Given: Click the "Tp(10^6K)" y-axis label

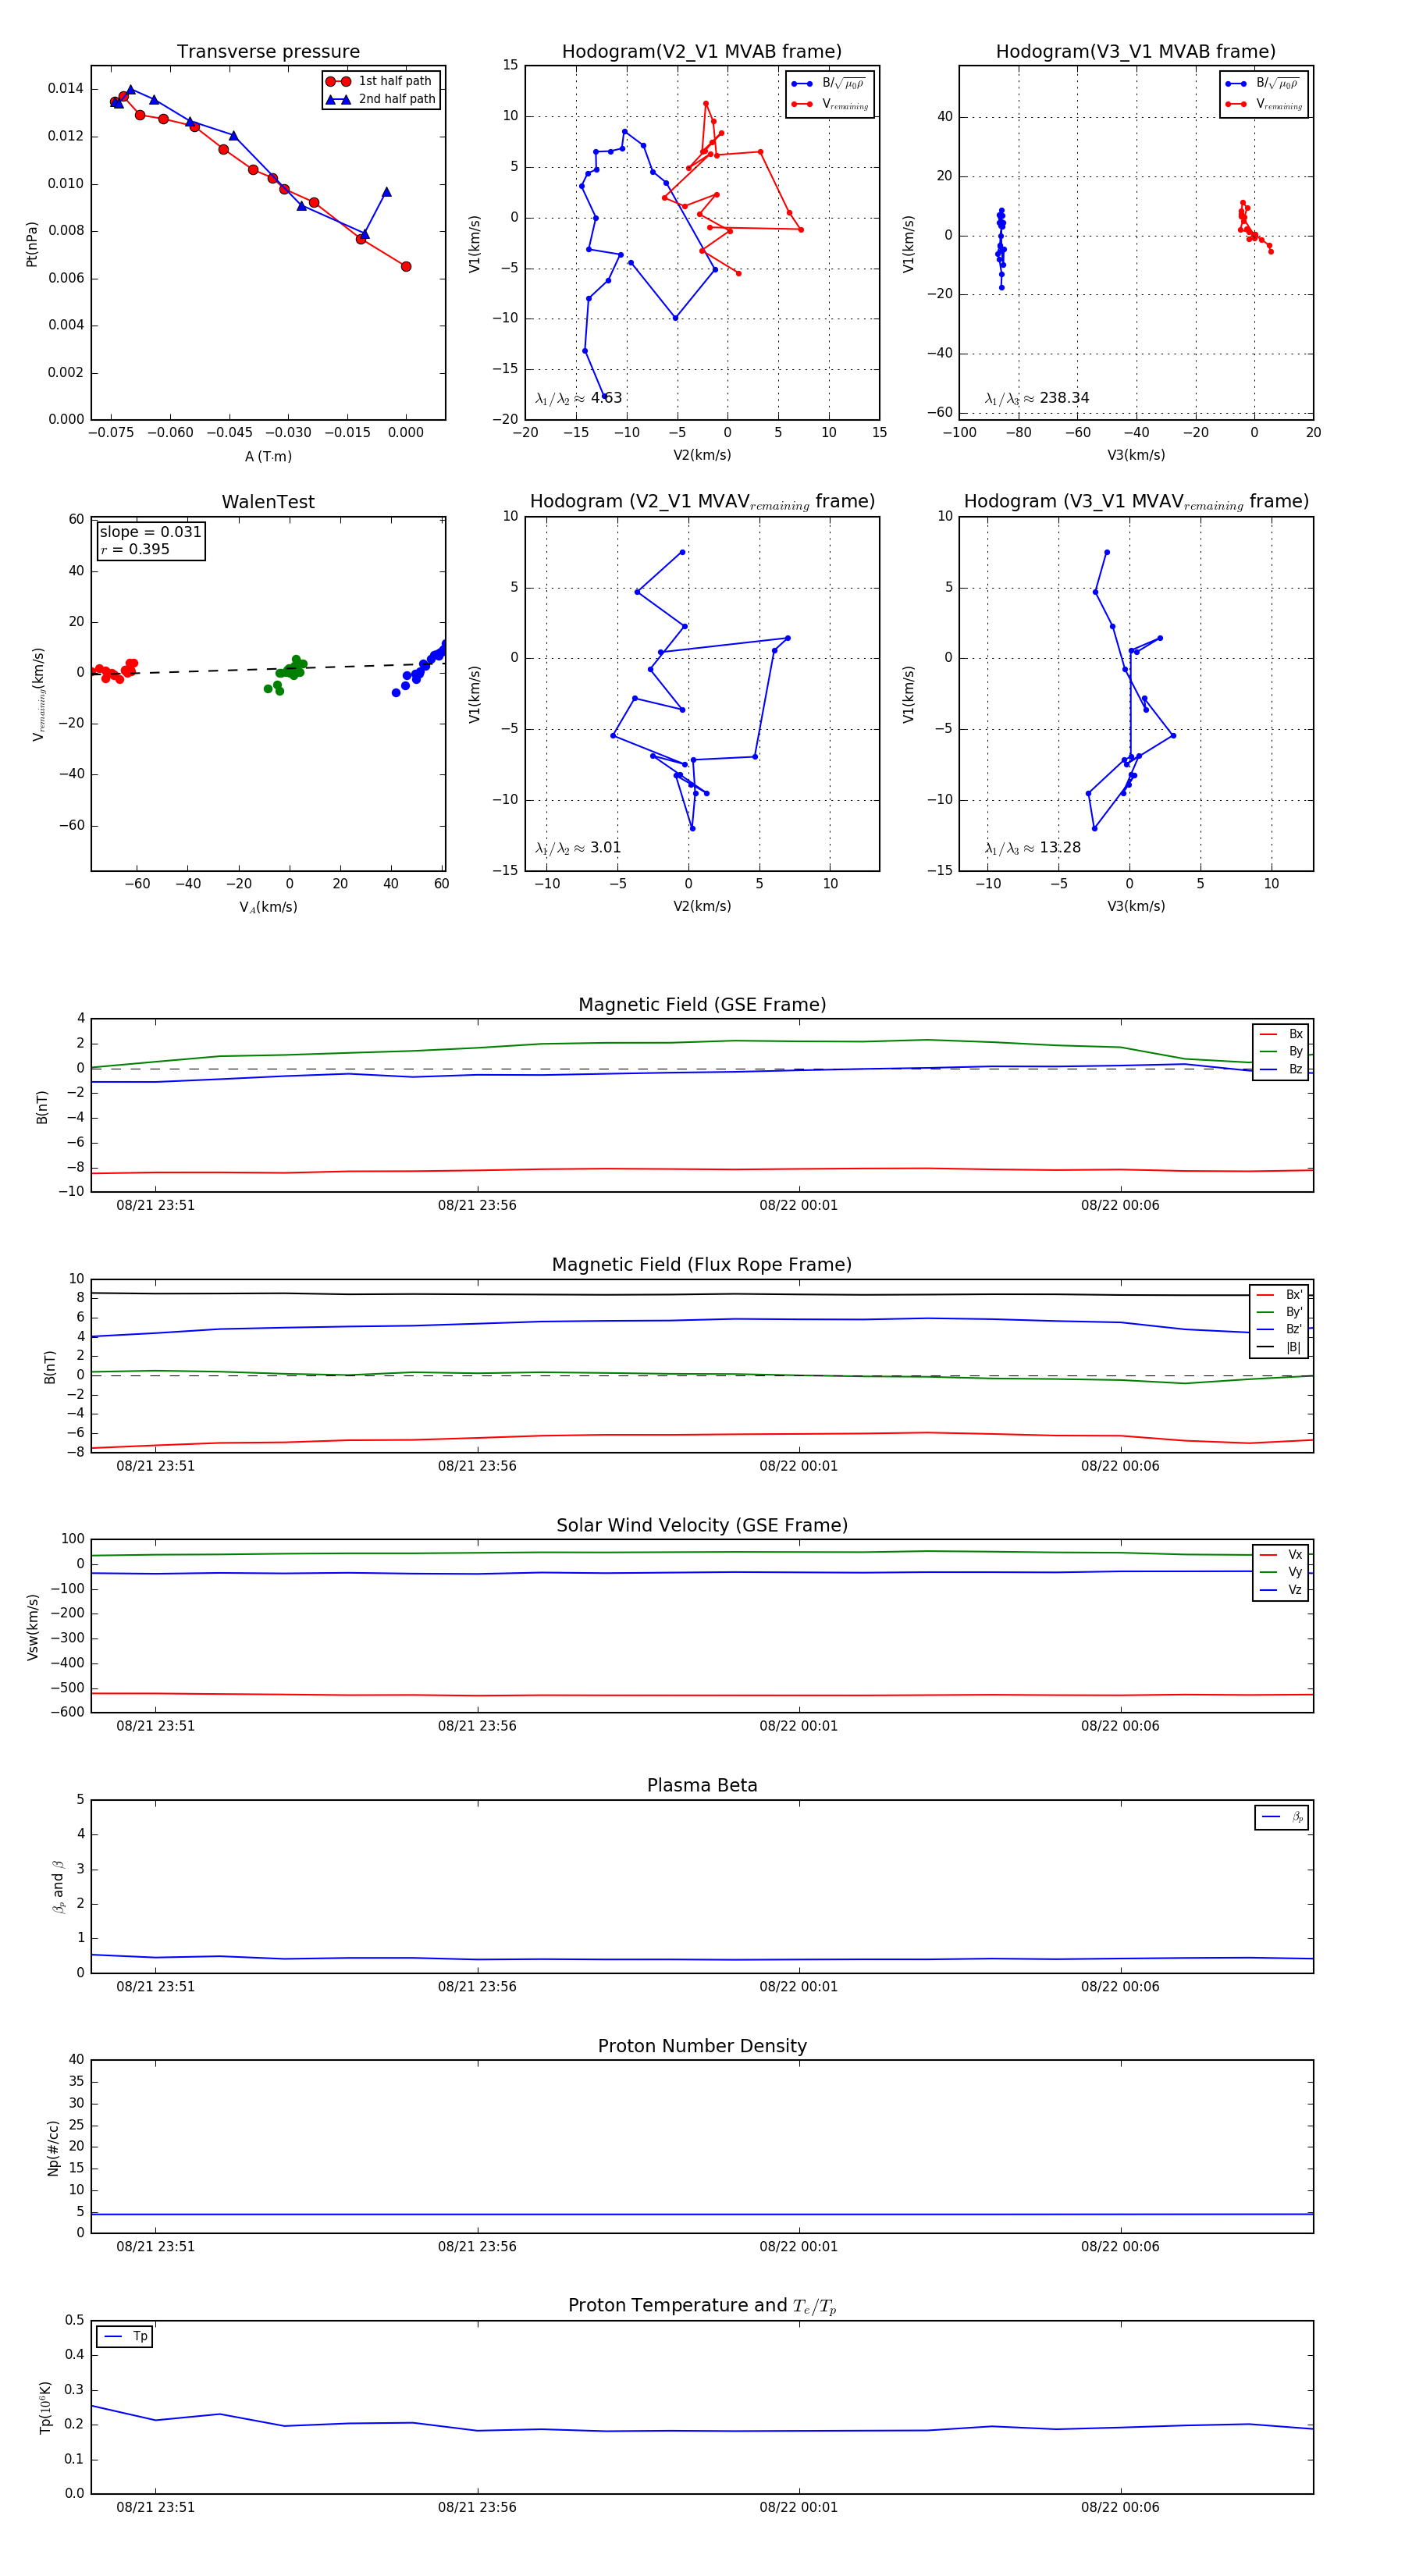Looking at the screenshot, I should coord(45,2407).
